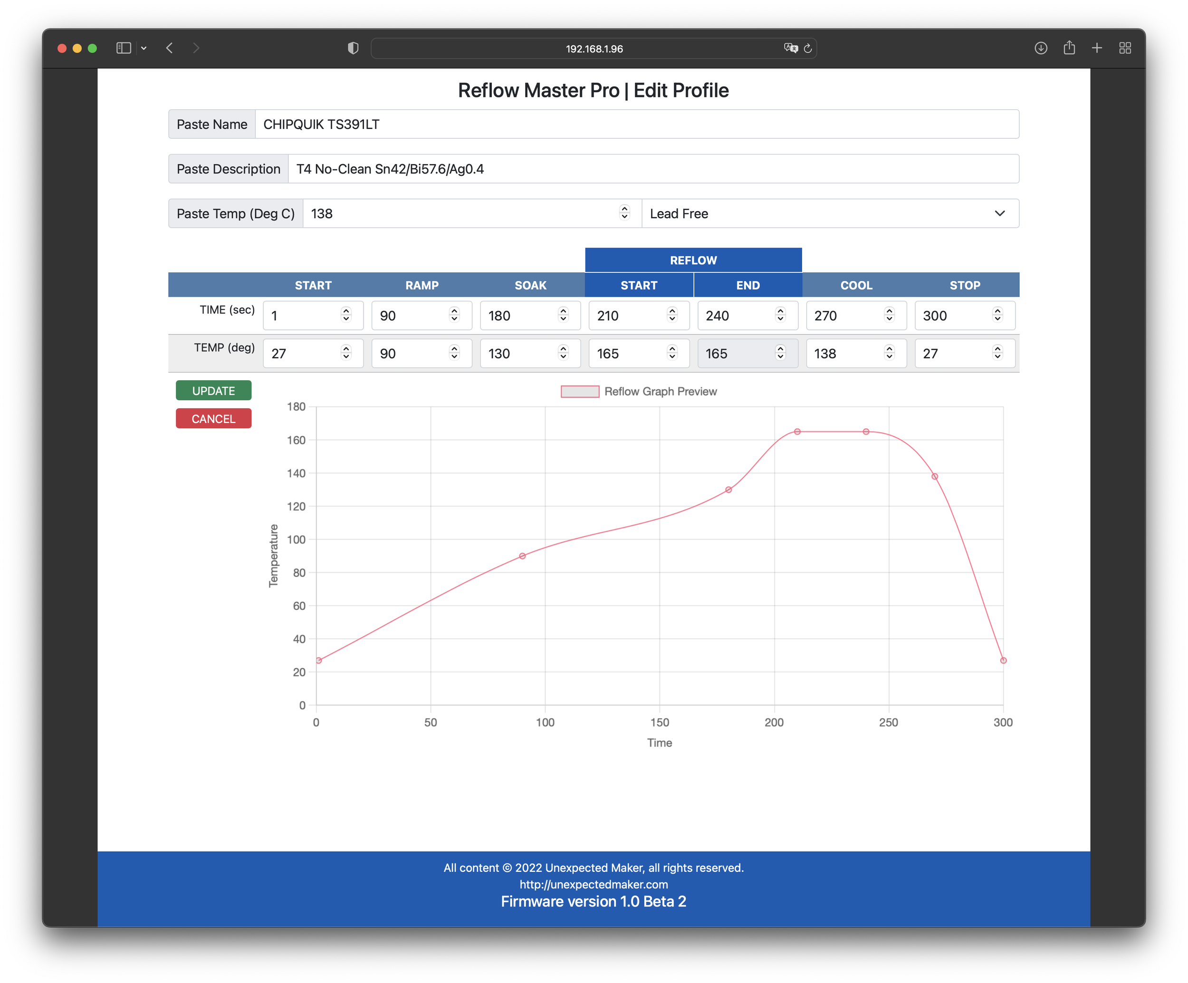Expand the sidebar chevron menu

(x=144, y=48)
